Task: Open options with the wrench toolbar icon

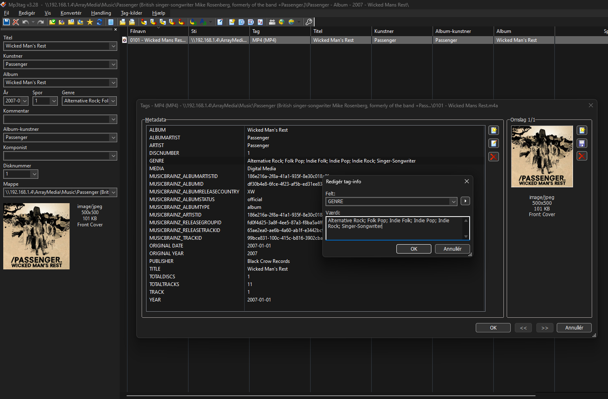Action: [x=309, y=22]
